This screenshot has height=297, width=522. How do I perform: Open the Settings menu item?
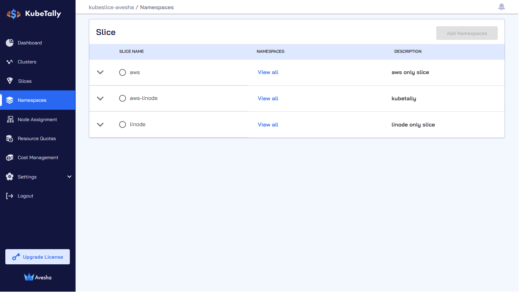pyautogui.click(x=38, y=177)
